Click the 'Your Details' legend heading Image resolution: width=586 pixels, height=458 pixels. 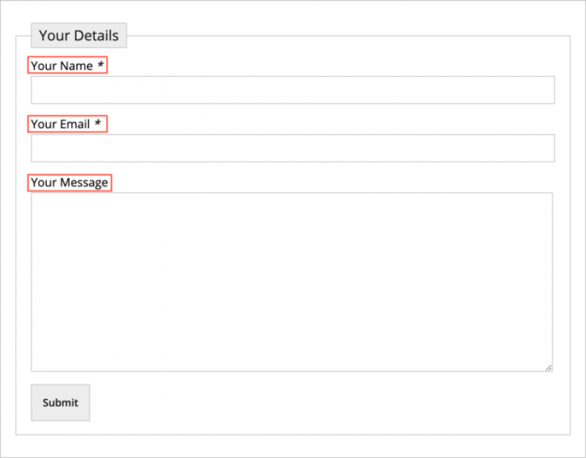tap(79, 36)
